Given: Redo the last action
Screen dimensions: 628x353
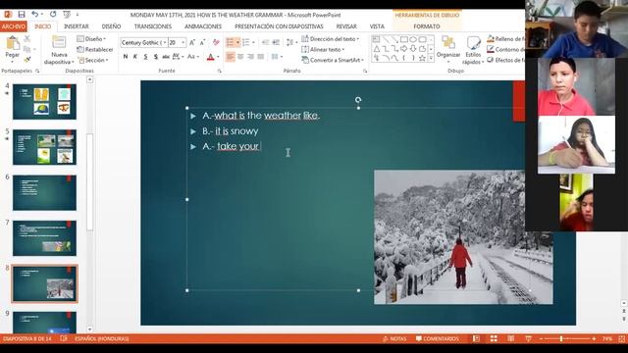Looking at the screenshot, I should [53, 15].
